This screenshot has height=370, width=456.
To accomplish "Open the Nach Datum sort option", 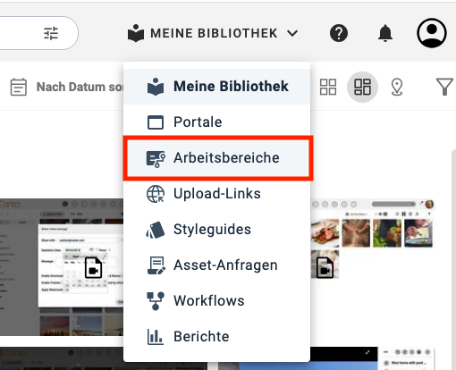I will (x=80, y=87).
